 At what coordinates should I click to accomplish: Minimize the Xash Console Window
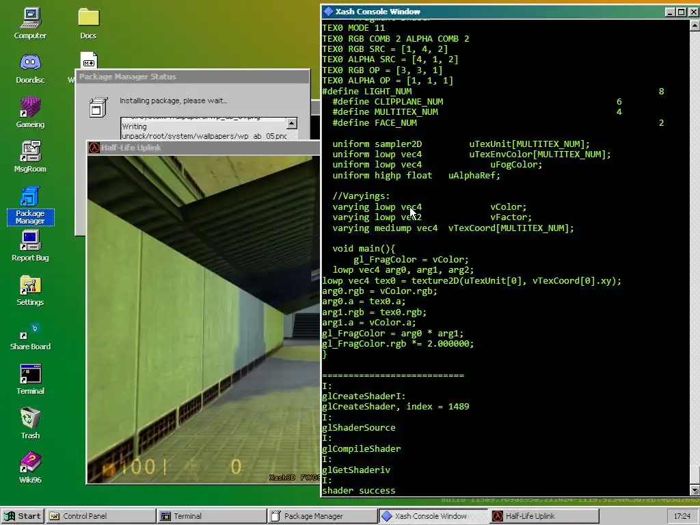click(x=670, y=12)
